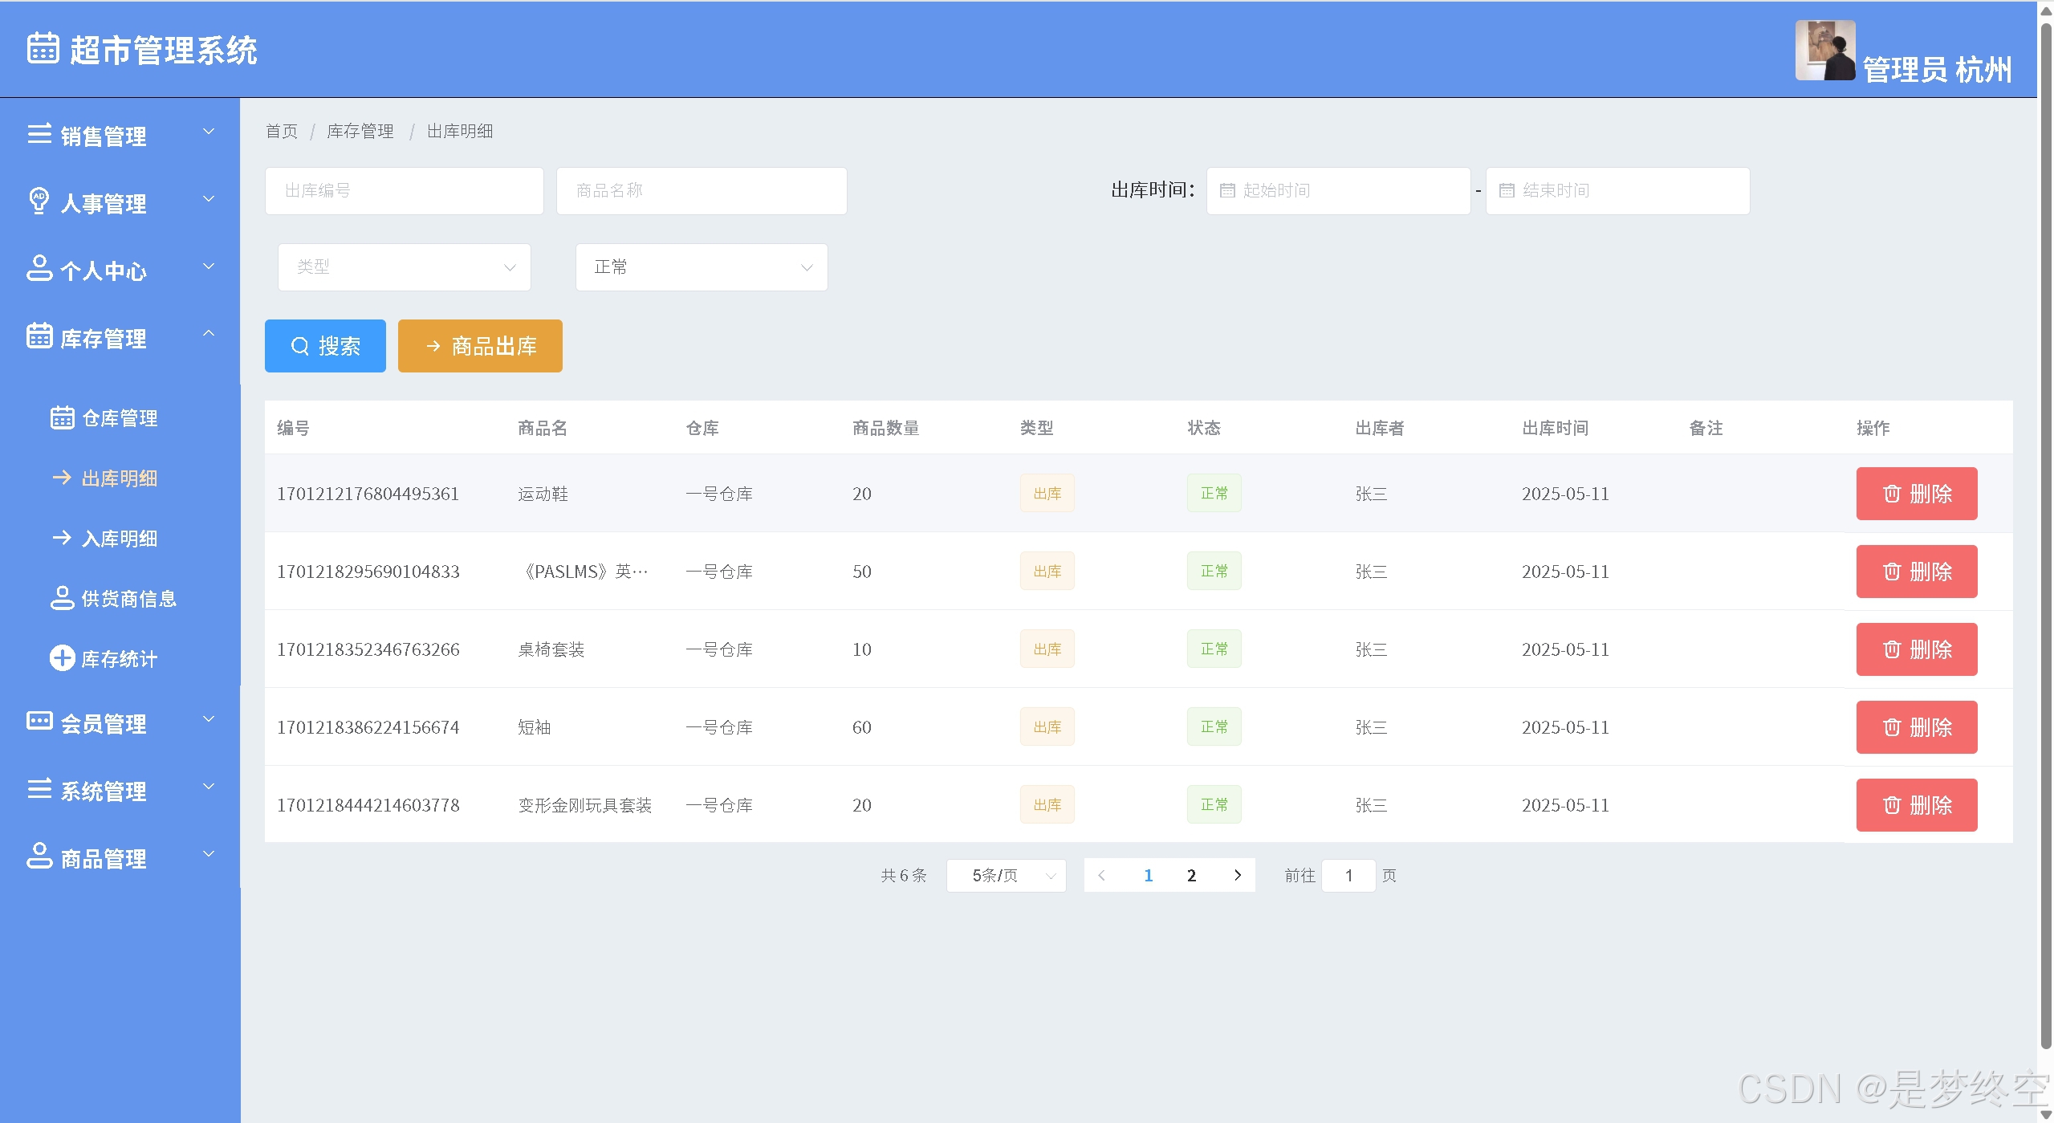Focus the 出库编号 search field
This screenshot has height=1123, width=2054.
pos(404,191)
